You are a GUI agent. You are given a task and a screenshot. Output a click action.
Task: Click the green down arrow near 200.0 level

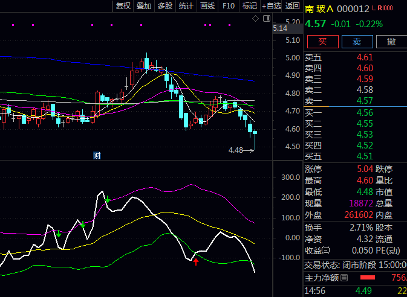[108, 199]
